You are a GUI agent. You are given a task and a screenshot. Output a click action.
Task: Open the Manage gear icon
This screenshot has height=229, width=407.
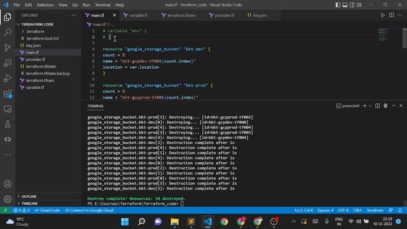click(x=8, y=199)
